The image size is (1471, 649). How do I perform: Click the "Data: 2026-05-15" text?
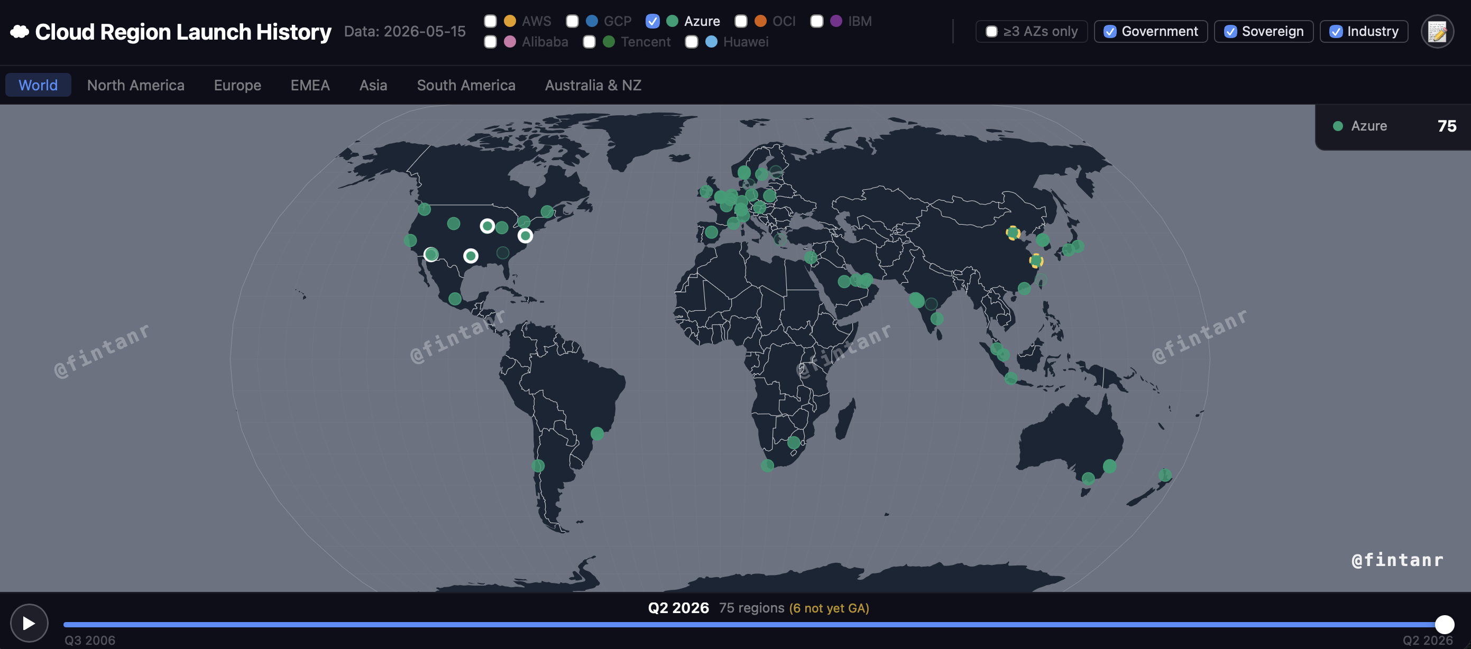click(404, 31)
